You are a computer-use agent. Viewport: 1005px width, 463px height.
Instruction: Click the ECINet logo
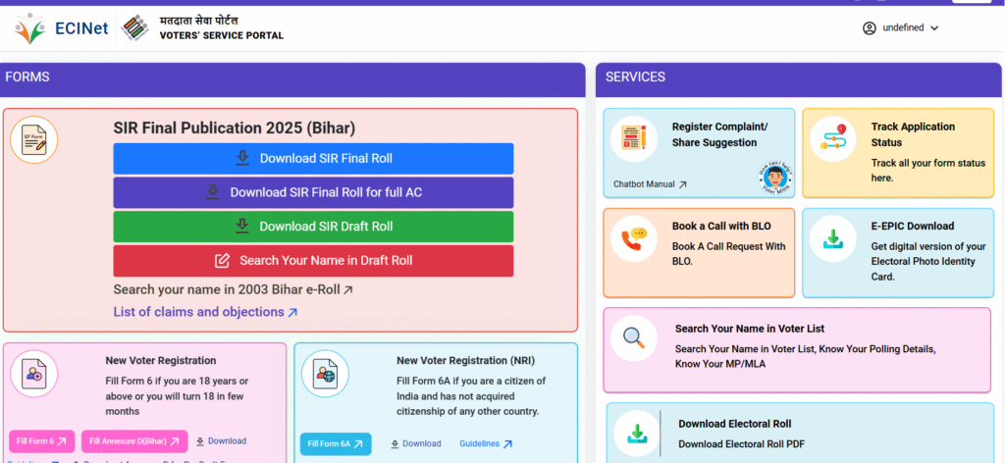61,28
